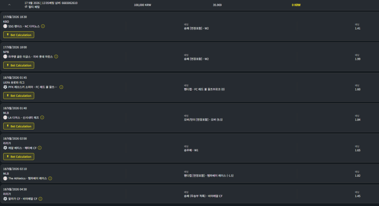Open info icon for The Athletics match

pos(50,178)
